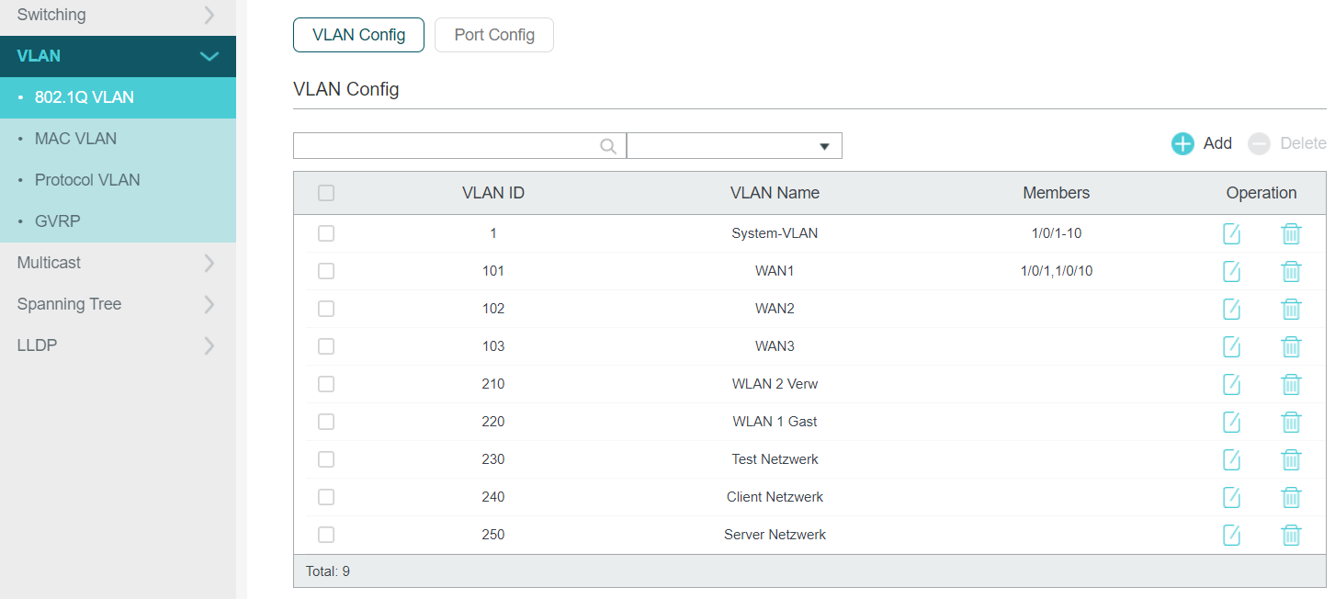The image size is (1335, 599).
Task: Select the VLAN 250 row checkbox
Action: [x=326, y=535]
